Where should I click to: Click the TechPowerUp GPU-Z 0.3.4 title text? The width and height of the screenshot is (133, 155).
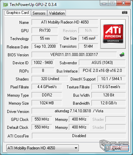click(33, 5)
